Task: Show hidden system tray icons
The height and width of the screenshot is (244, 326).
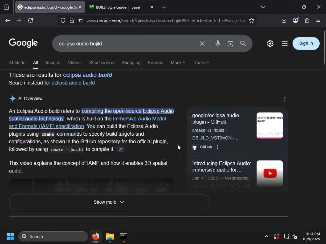Action: 266,236
